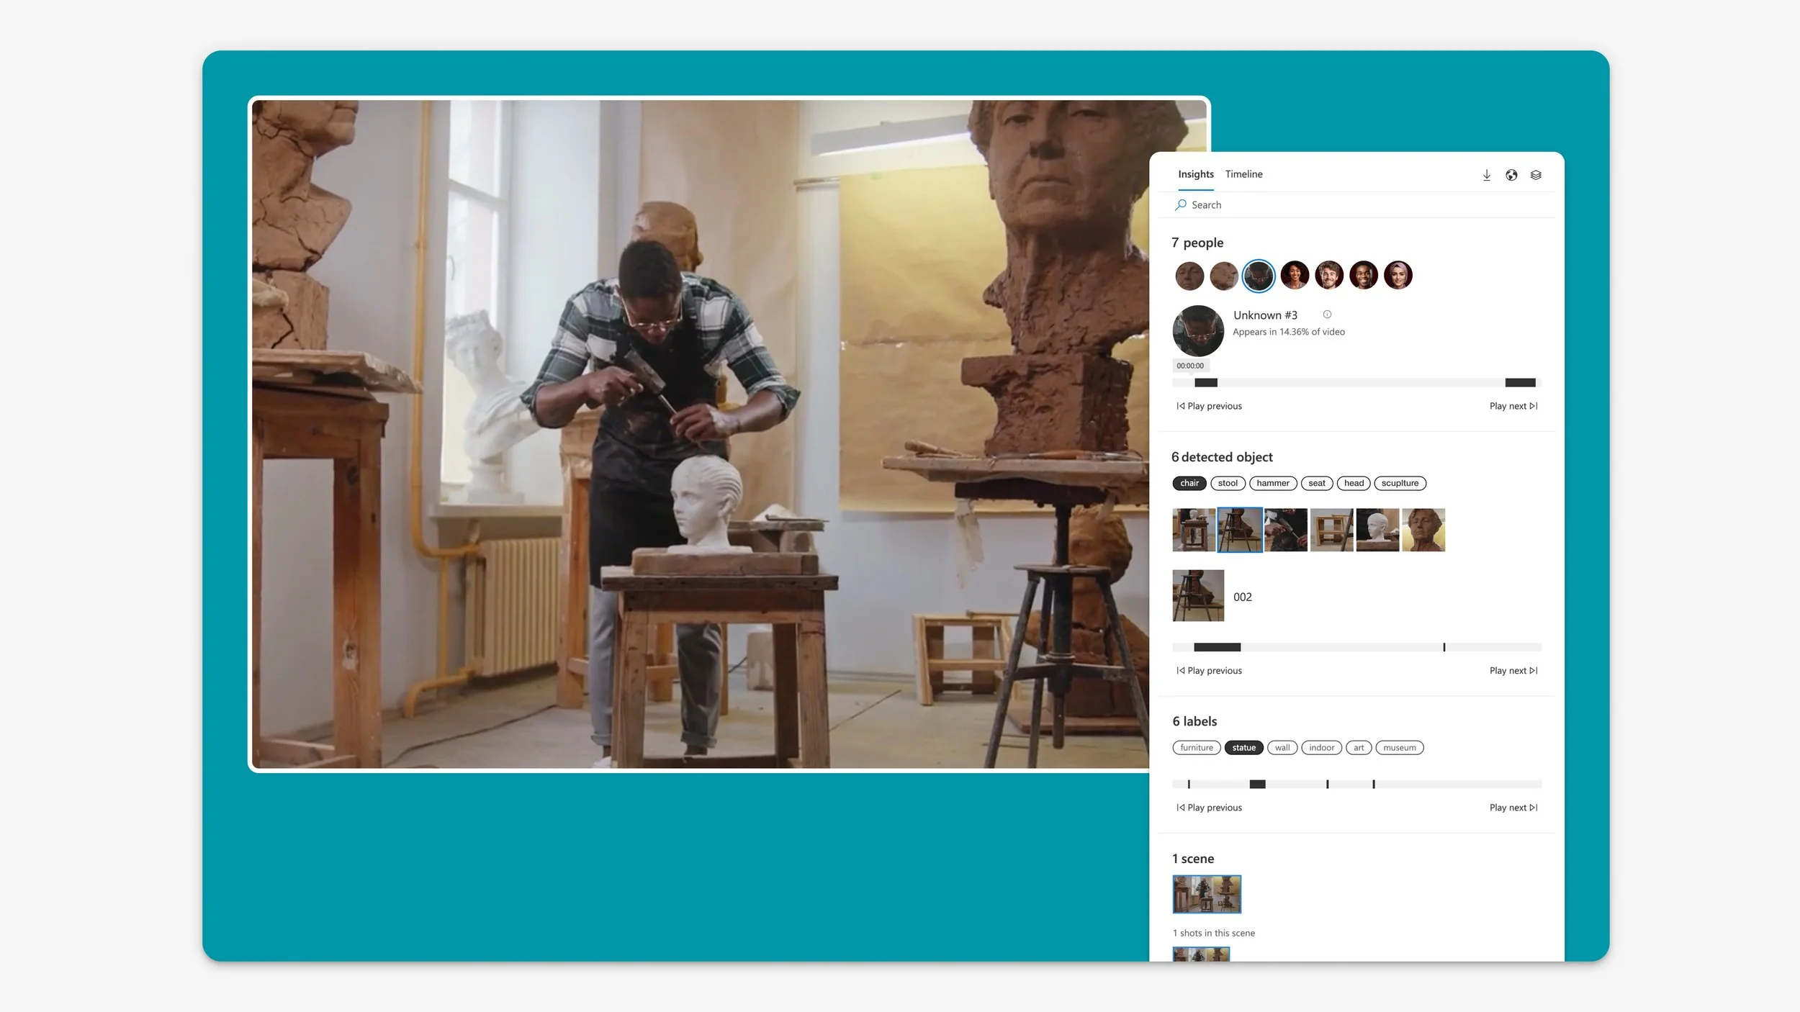Select the first person avatar
Screen dimensions: 1800x1012
click(x=1189, y=276)
